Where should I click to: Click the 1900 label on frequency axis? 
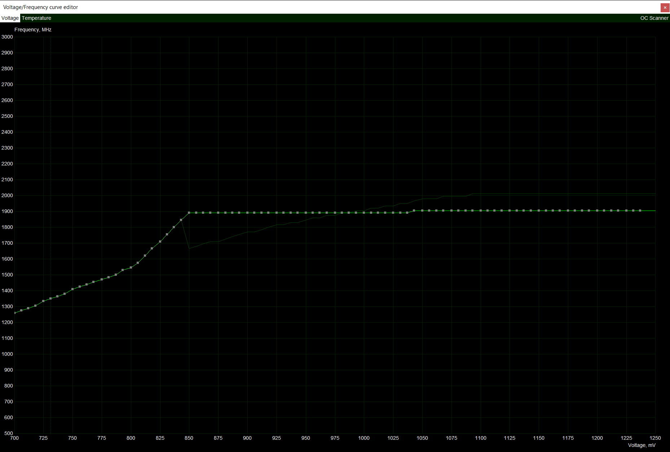(x=7, y=211)
